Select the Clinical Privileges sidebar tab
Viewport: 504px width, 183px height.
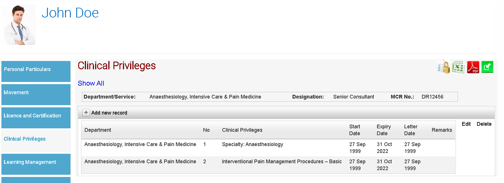tap(36, 141)
